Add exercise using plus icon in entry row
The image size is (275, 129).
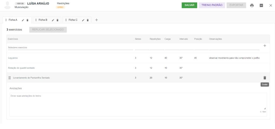(265, 46)
